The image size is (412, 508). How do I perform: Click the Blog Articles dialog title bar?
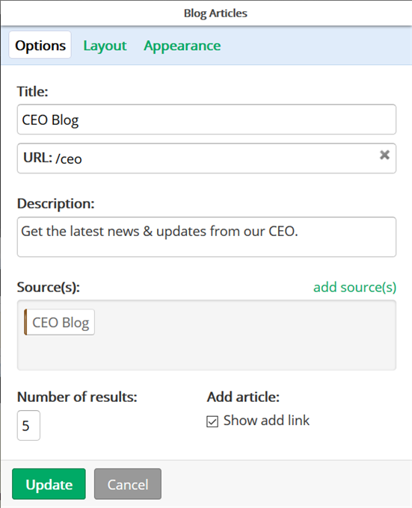[206, 13]
